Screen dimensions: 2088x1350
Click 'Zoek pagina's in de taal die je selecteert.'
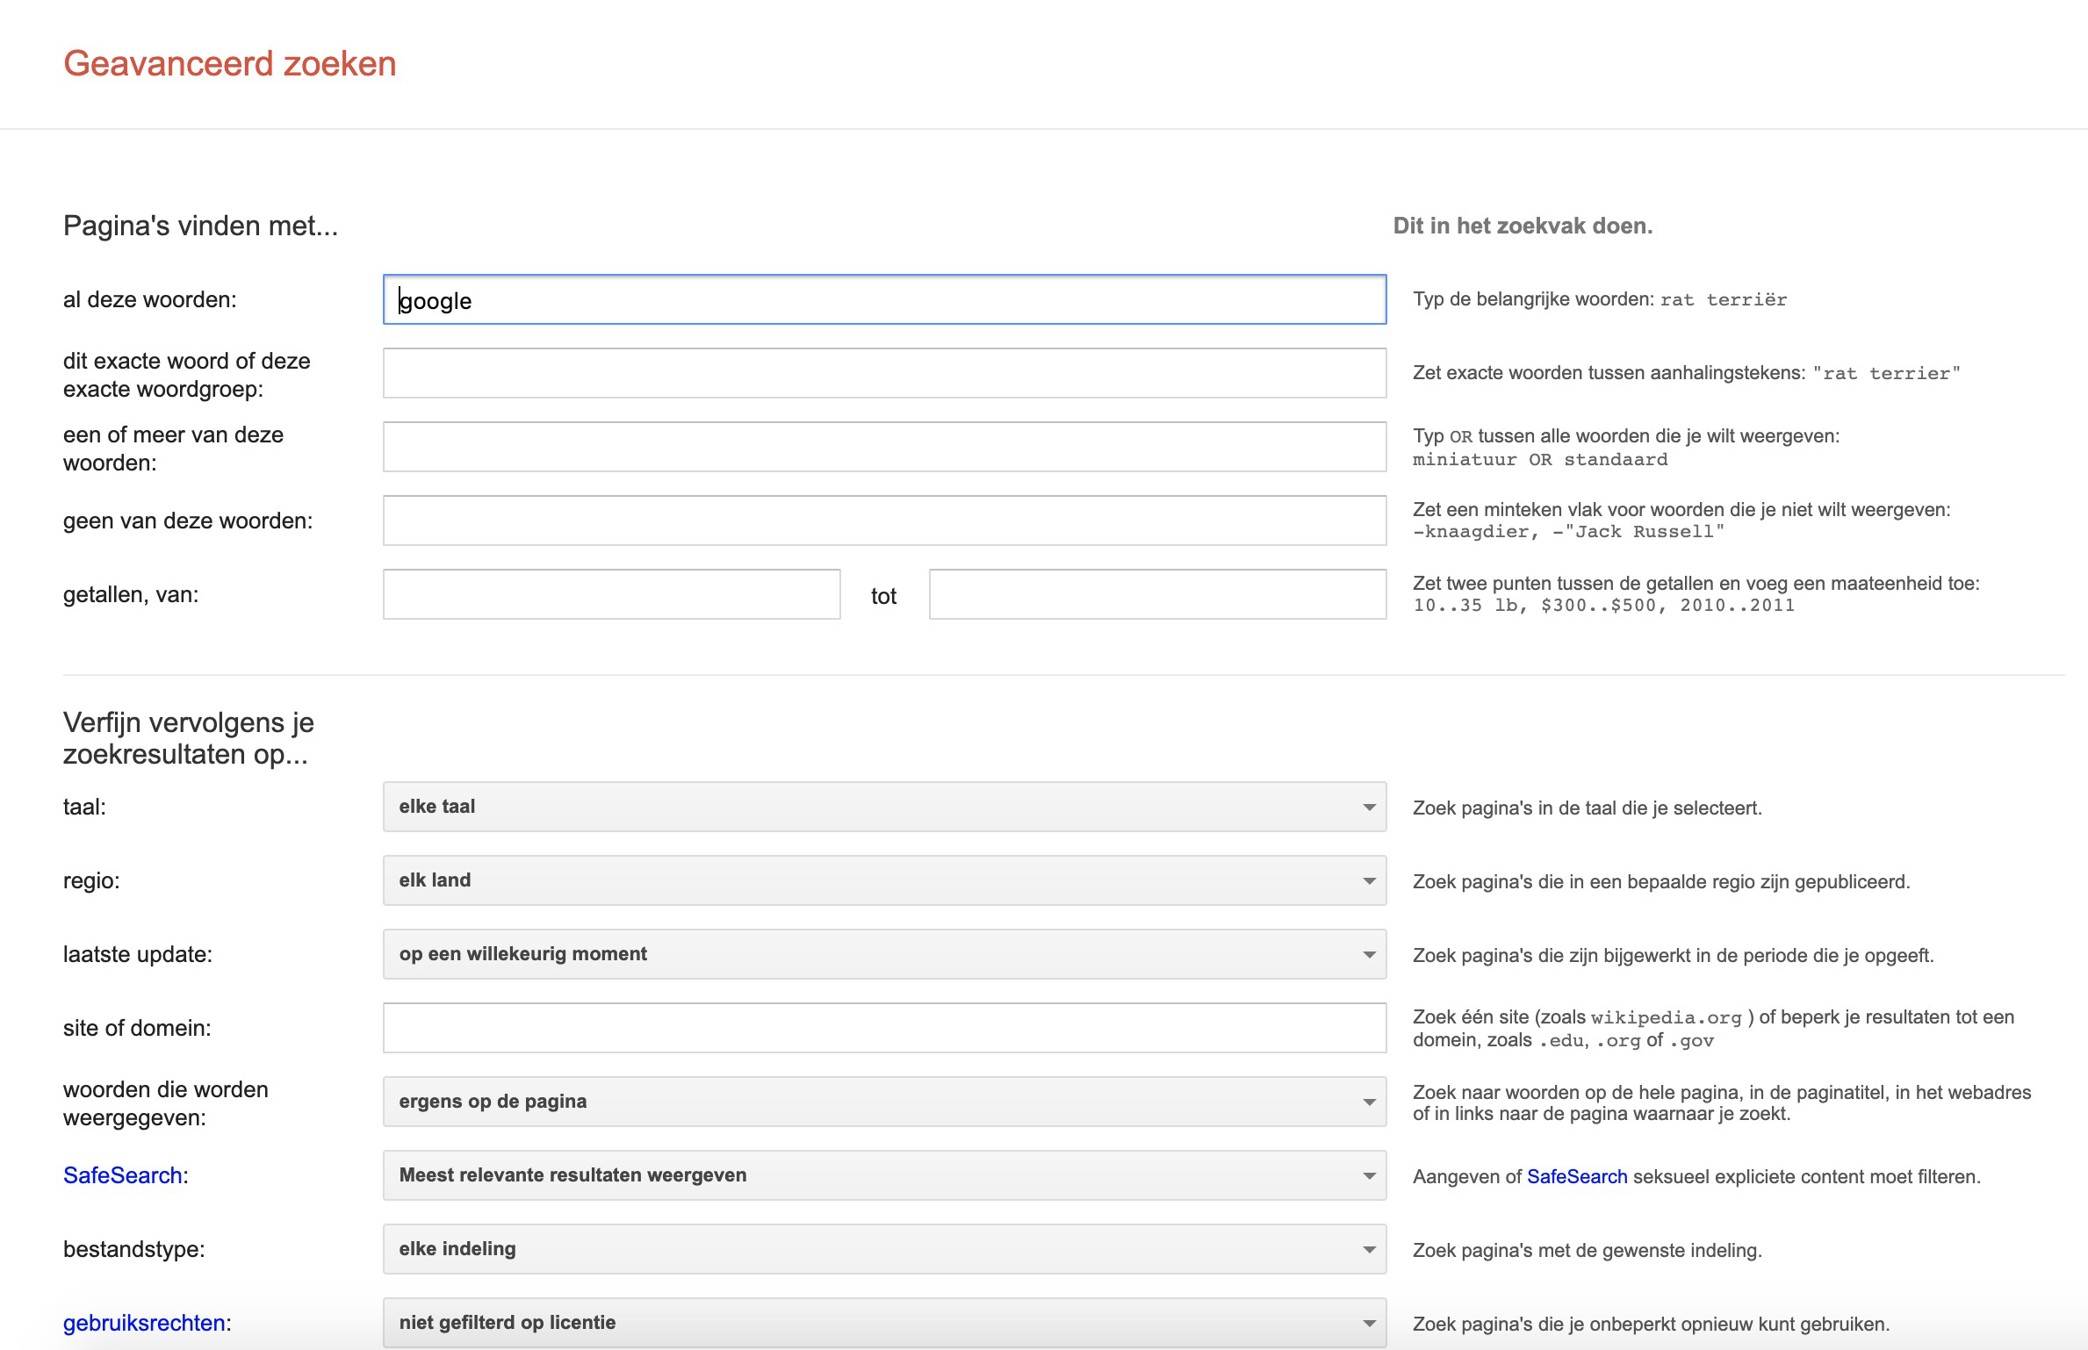(x=1588, y=808)
